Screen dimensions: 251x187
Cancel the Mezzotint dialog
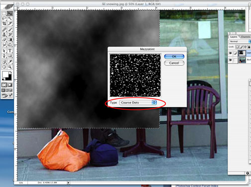174,63
